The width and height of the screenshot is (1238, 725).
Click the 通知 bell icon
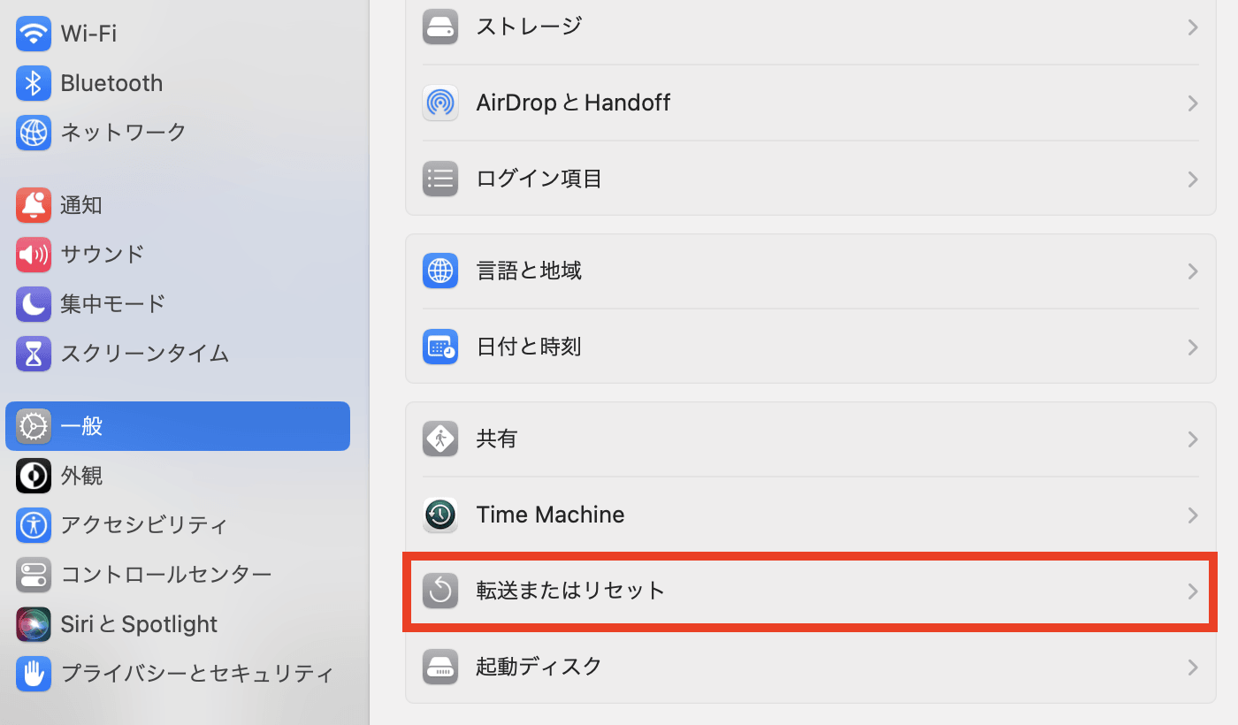coord(34,206)
